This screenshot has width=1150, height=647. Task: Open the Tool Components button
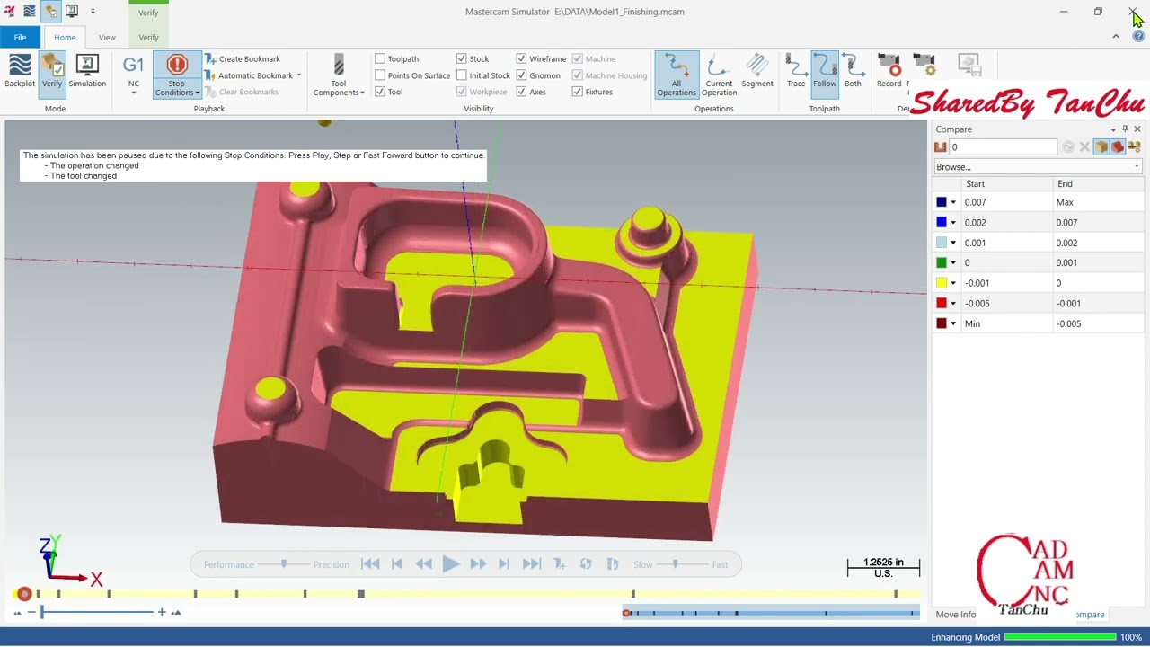[339, 74]
